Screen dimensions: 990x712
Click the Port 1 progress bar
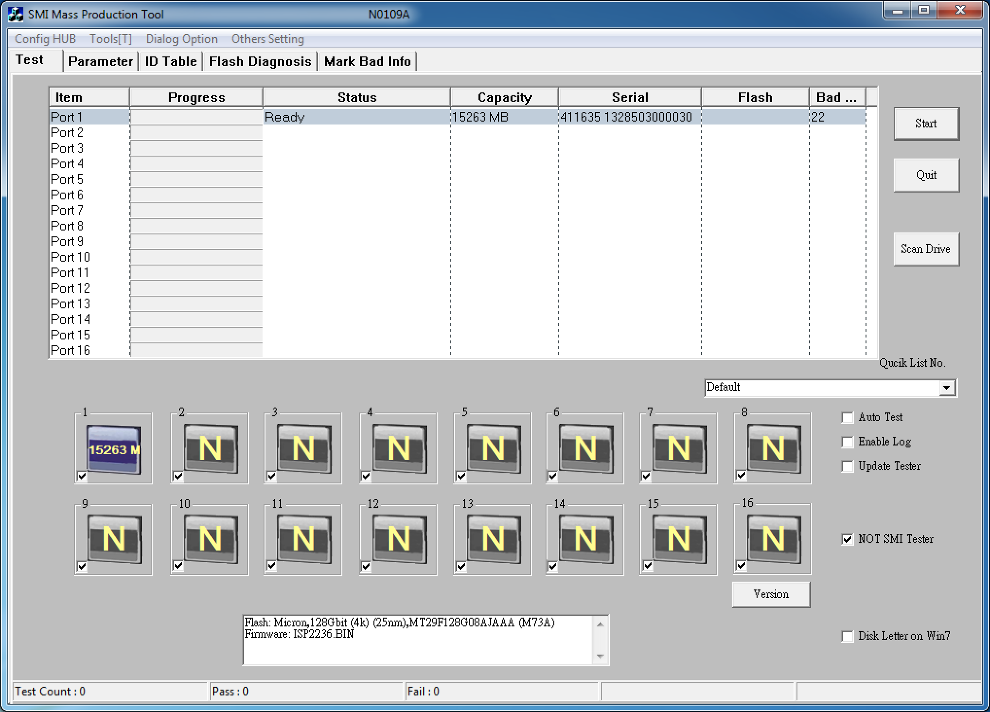pos(196,117)
